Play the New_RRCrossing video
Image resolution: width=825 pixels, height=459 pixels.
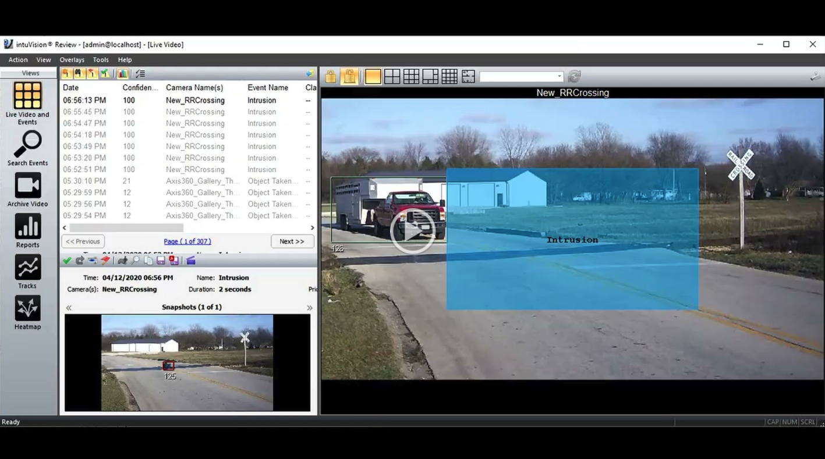(x=412, y=232)
